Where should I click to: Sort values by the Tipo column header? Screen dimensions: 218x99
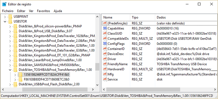[143, 17]
